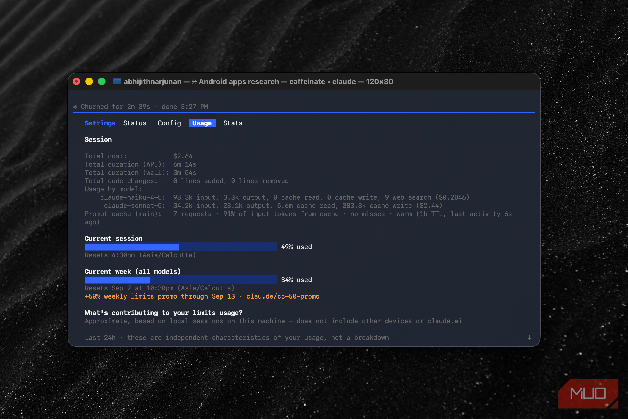Switch to the Status tab
The height and width of the screenshot is (419, 628).
click(x=135, y=123)
